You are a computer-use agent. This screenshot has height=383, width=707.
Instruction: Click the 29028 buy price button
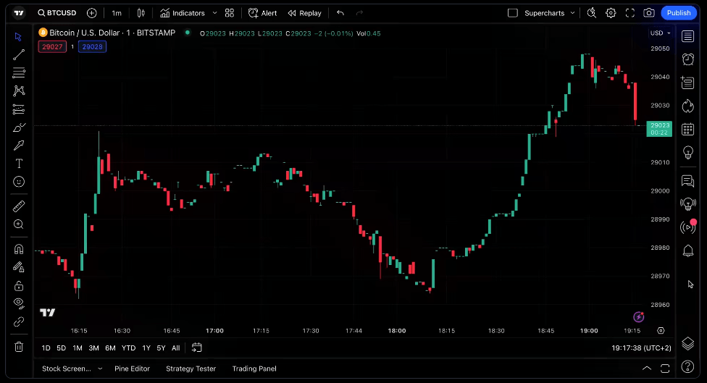93,46
